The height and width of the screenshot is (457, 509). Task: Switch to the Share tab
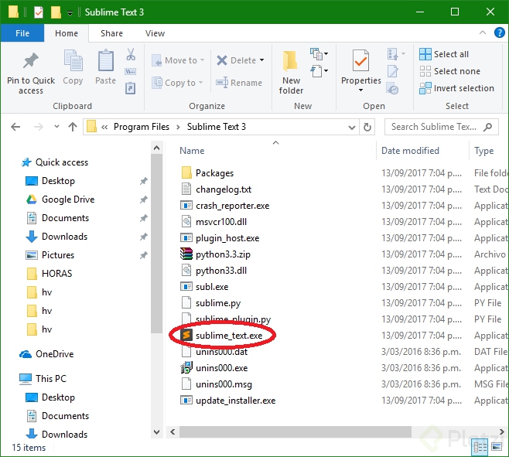click(x=111, y=33)
